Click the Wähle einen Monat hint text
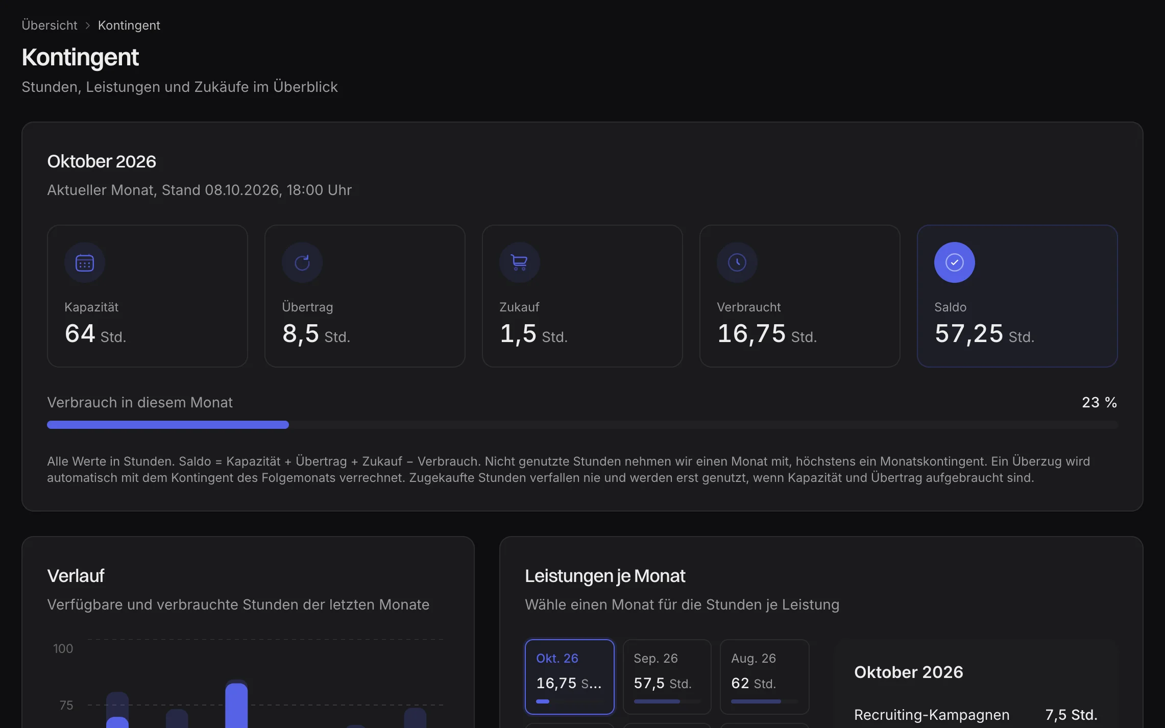This screenshot has height=728, width=1165. pos(682,604)
